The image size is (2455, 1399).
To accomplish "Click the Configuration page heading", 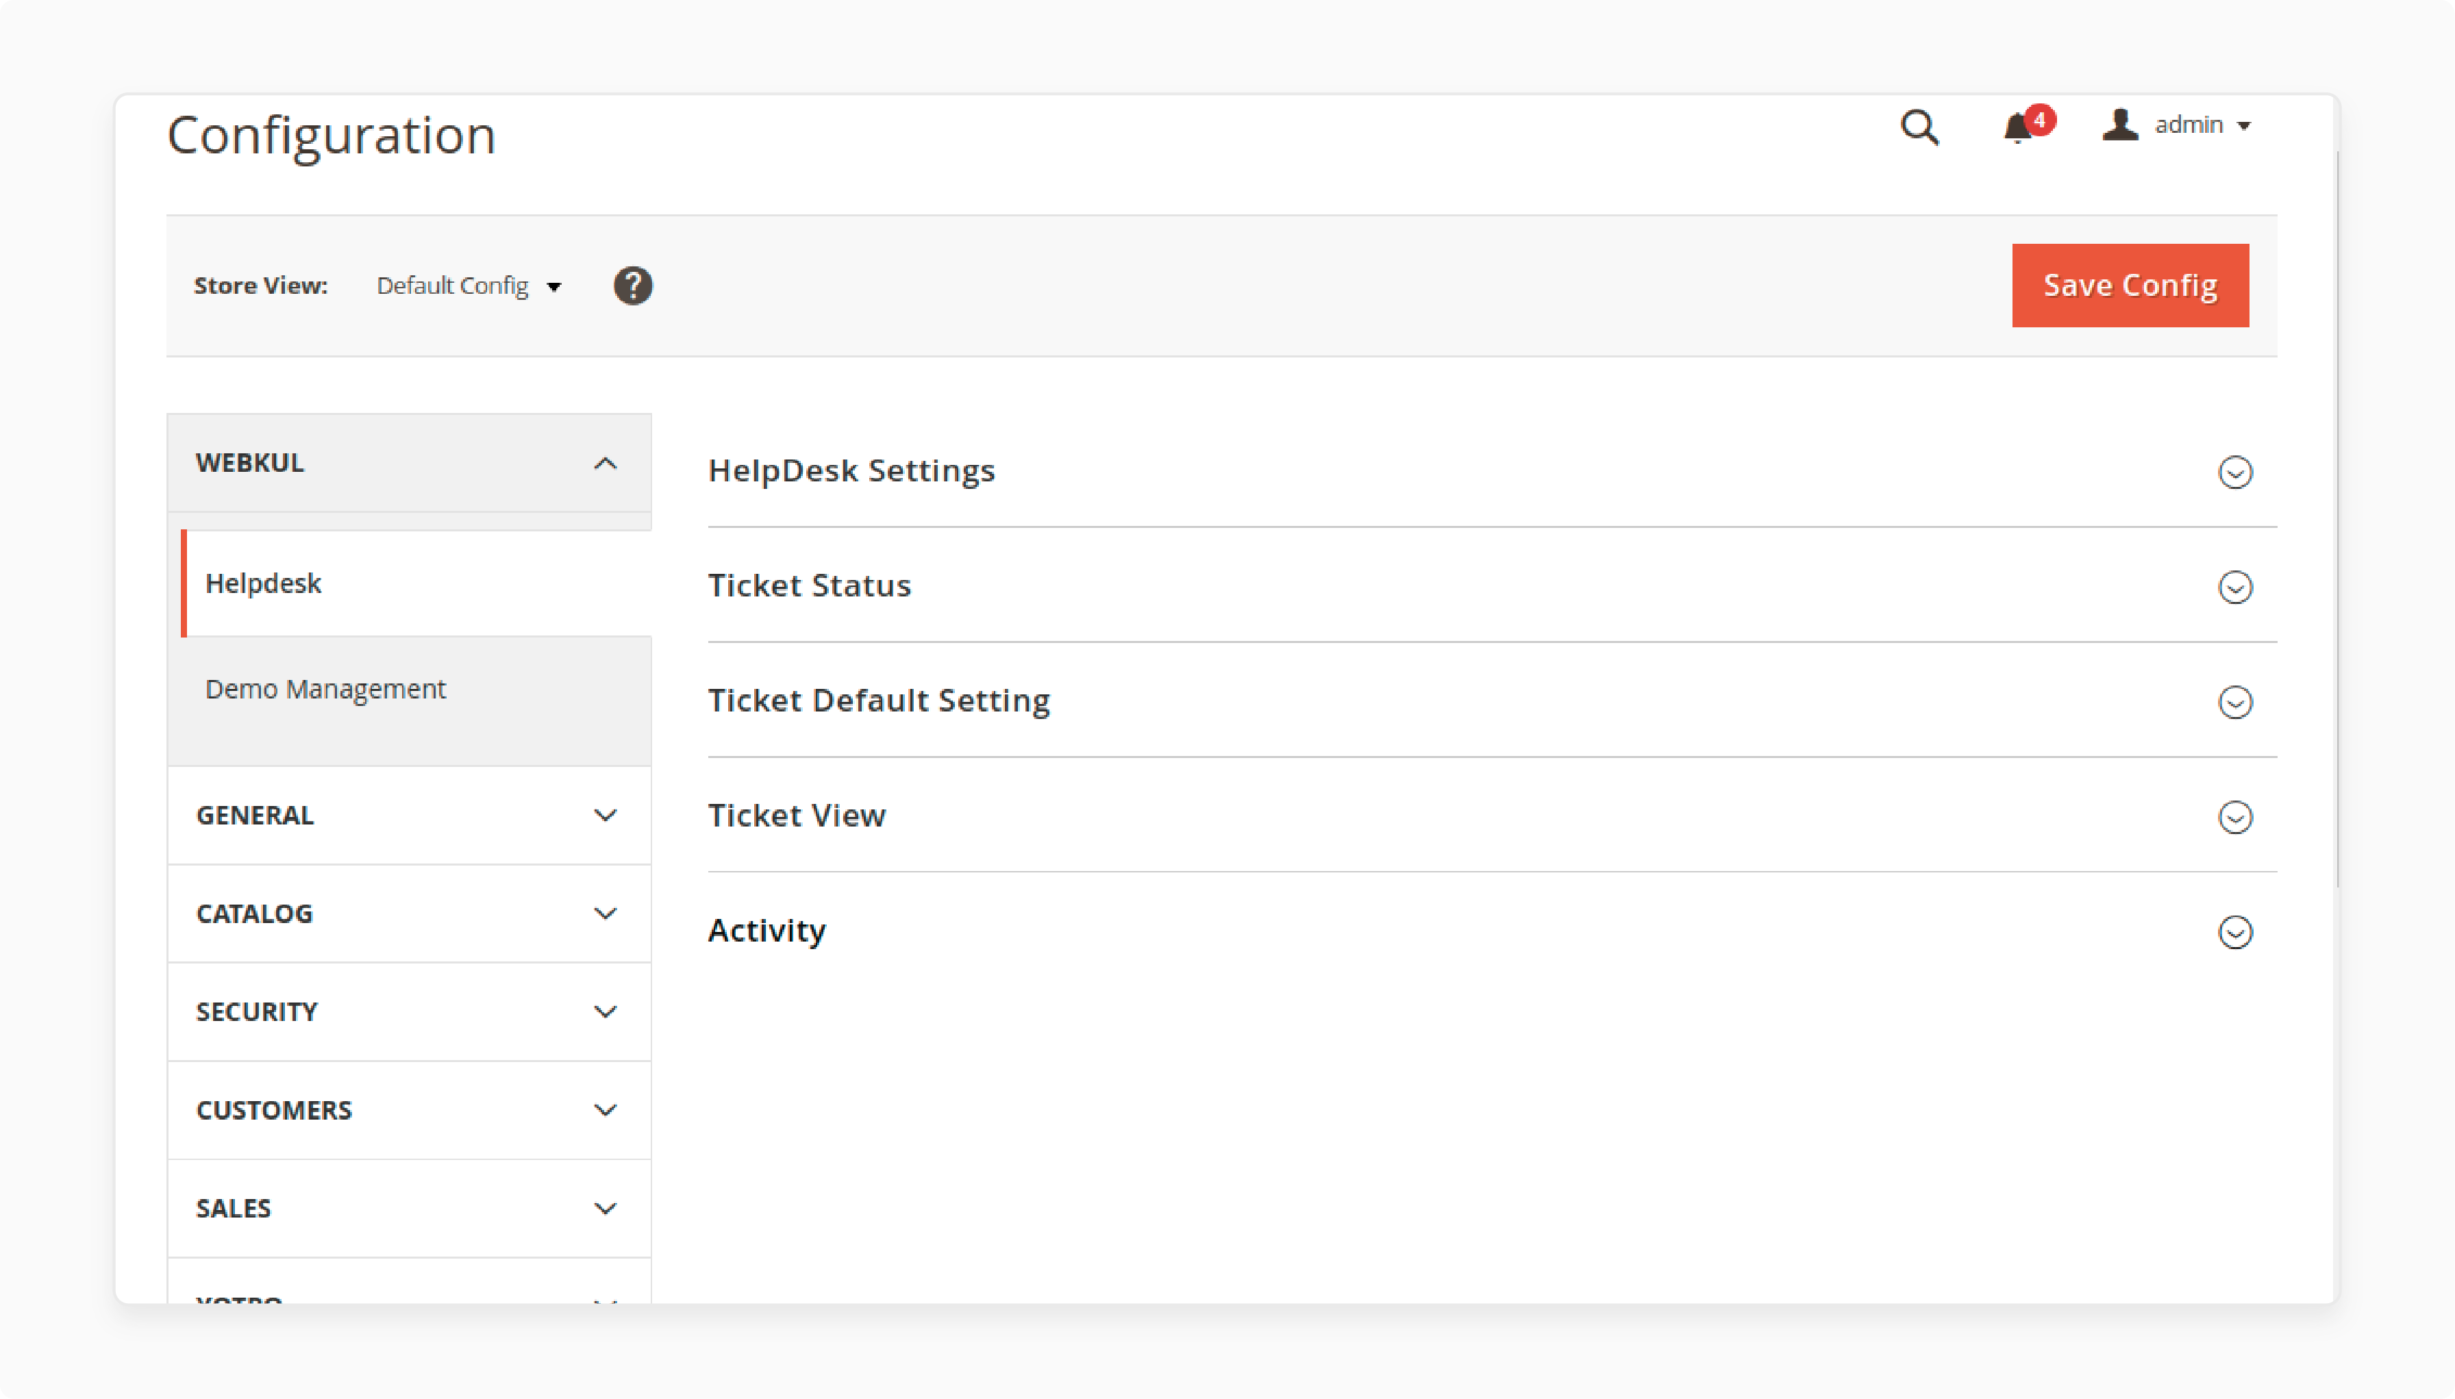I will pyautogui.click(x=332, y=134).
